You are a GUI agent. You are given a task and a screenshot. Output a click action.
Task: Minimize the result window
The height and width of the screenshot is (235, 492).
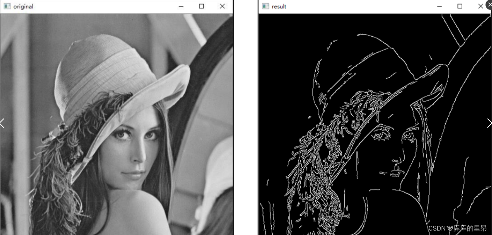[x=439, y=6]
